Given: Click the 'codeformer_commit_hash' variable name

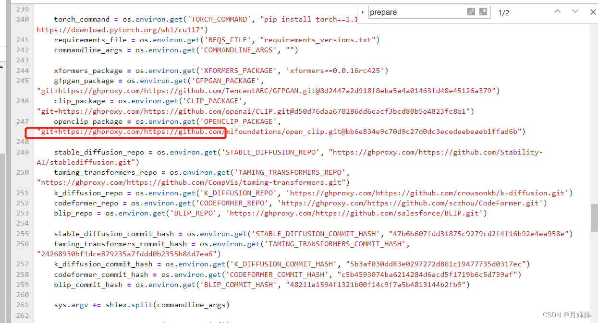Looking at the screenshot, I should [101, 275].
